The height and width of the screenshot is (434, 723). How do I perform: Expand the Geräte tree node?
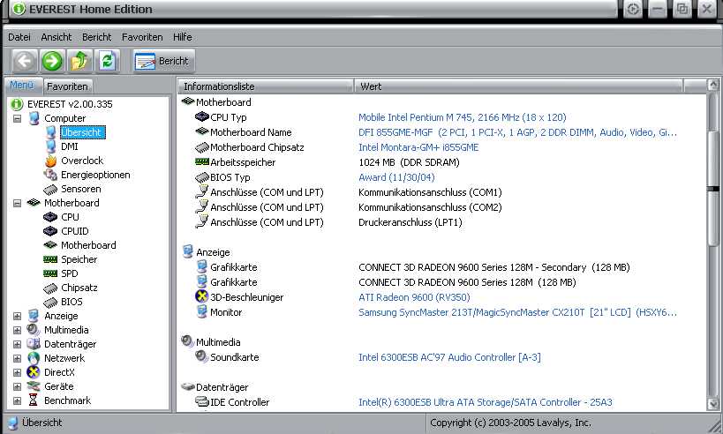tap(17, 386)
